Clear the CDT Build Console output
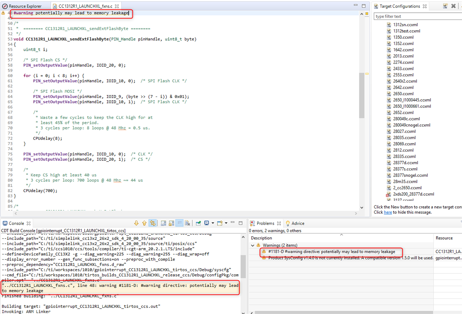Viewport: 462px width, 314px height. tap(187, 223)
